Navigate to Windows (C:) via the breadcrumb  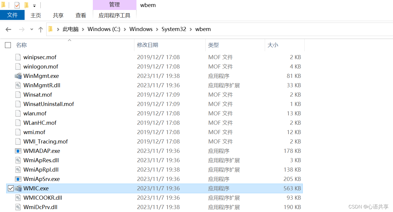(104, 29)
